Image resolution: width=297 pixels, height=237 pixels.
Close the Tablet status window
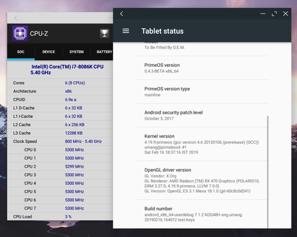(286, 14)
